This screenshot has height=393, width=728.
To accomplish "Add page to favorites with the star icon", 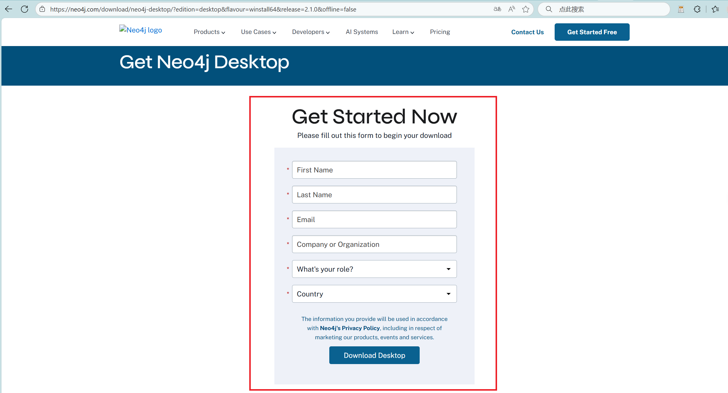I will (526, 9).
